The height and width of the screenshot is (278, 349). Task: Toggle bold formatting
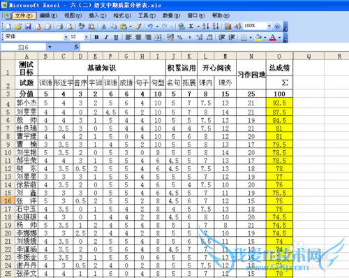pos(96,37)
